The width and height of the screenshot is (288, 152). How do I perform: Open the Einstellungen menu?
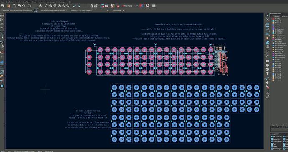[x=61, y=2]
